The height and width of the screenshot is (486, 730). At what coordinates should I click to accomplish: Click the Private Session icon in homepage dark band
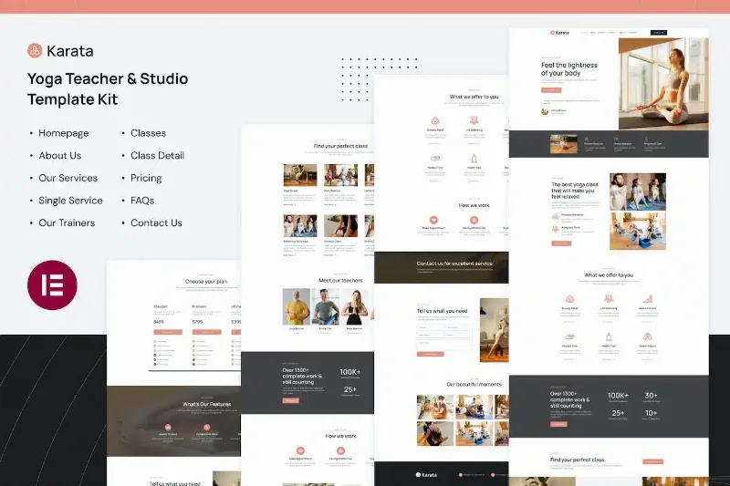587,139
